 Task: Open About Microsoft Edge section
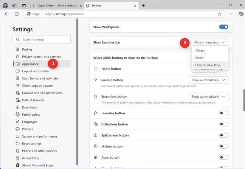[42, 165]
